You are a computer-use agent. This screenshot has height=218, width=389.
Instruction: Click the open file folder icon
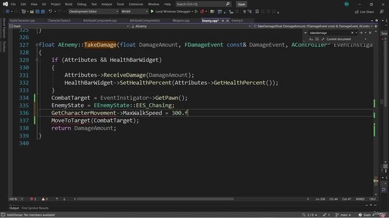coord(32,12)
